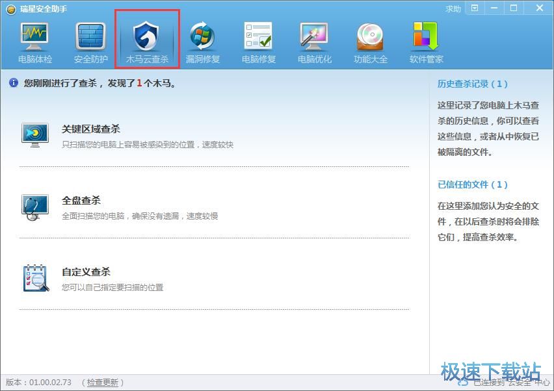Click the 自定义查杀 notepad magnifier icon
Screen dimensions: 554x391
(x=36, y=279)
